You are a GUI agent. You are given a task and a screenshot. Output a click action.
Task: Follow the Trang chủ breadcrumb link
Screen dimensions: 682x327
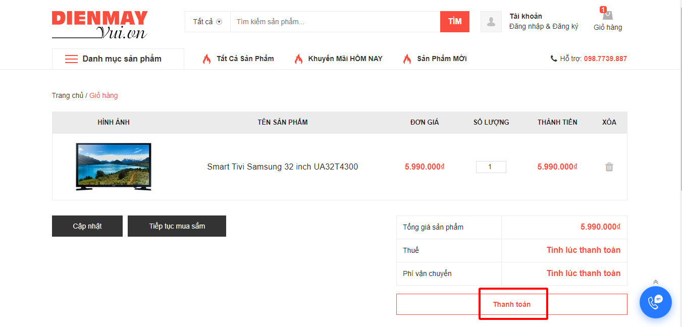(x=67, y=95)
